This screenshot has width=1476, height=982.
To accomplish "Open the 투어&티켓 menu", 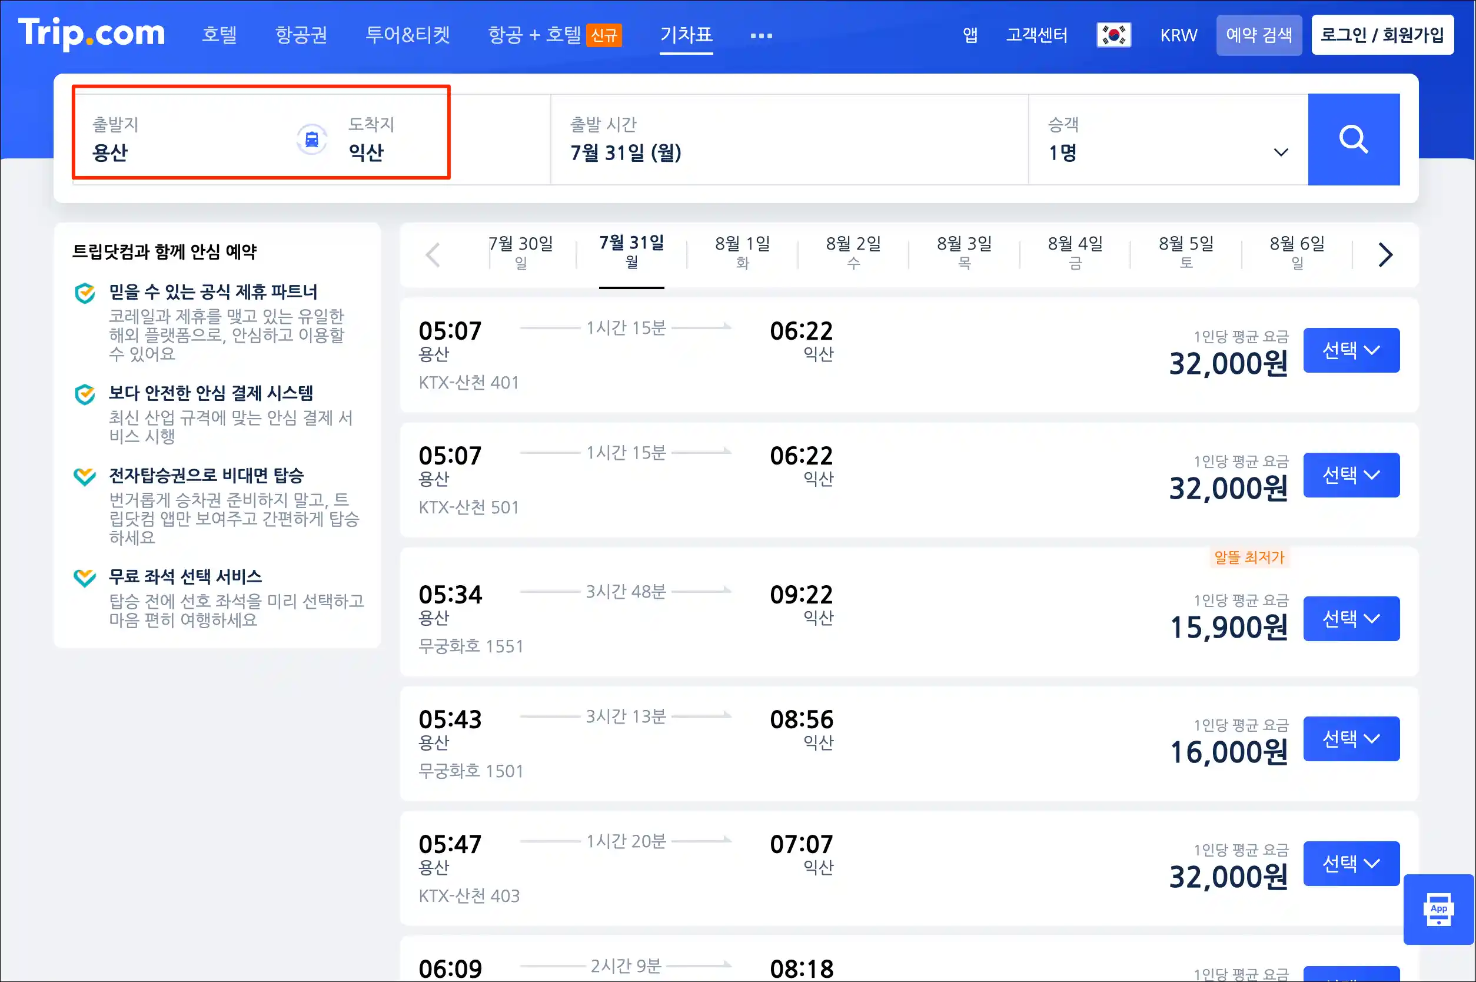I will 407,35.
